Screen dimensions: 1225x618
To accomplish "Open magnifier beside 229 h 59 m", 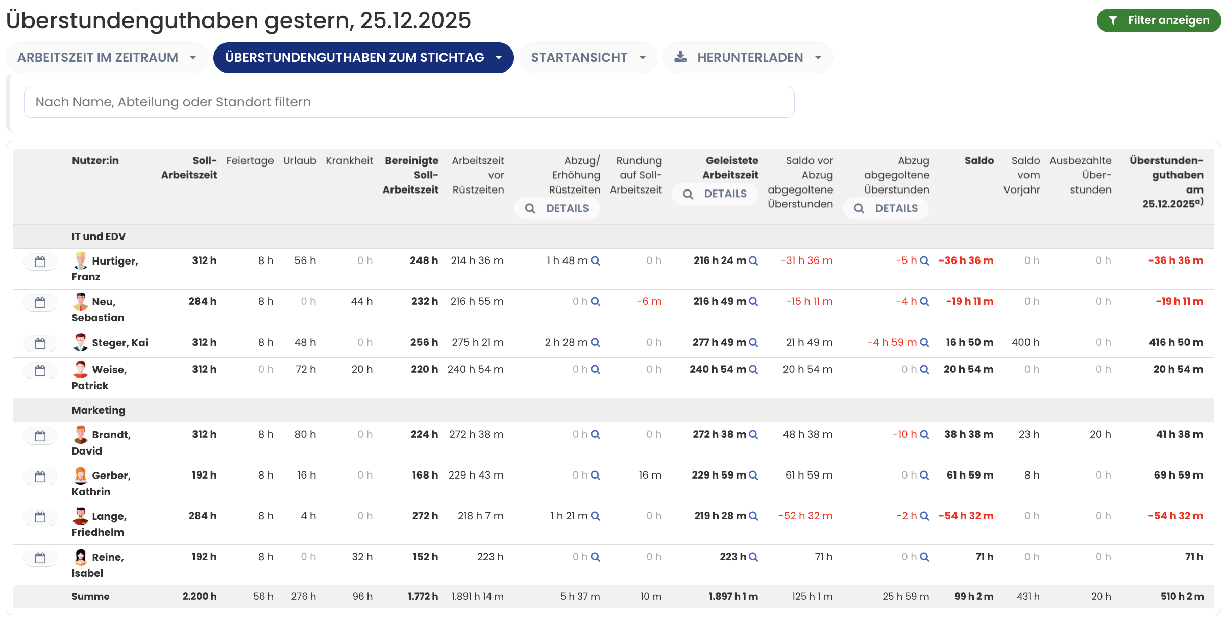I will click(x=753, y=476).
